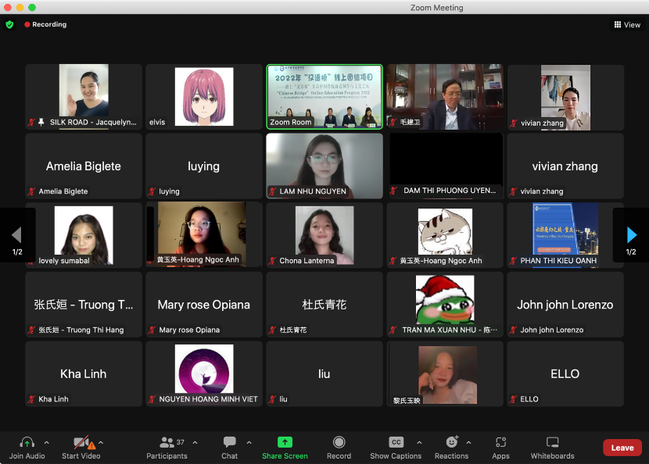Open Whiteboards from the toolbar
Screen dimensions: 649x464
pos(552,443)
